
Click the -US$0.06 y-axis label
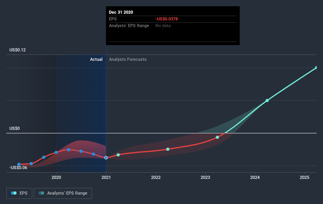pos(18,168)
